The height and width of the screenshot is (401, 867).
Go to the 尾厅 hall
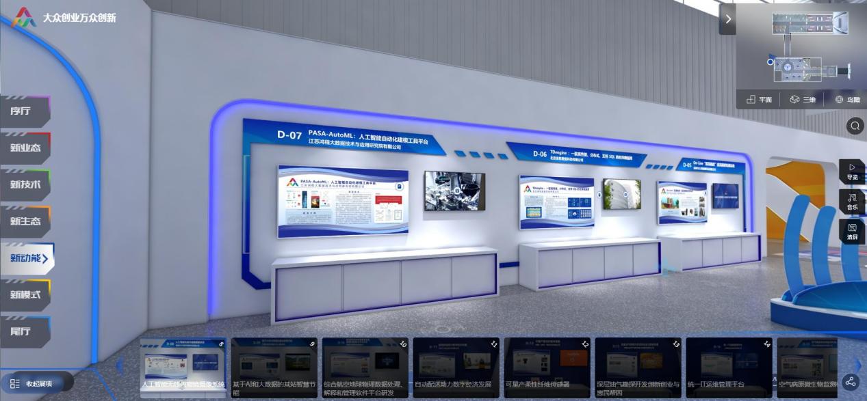click(x=25, y=332)
